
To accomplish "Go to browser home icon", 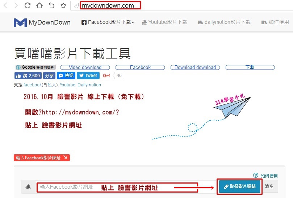I will 39,5.
